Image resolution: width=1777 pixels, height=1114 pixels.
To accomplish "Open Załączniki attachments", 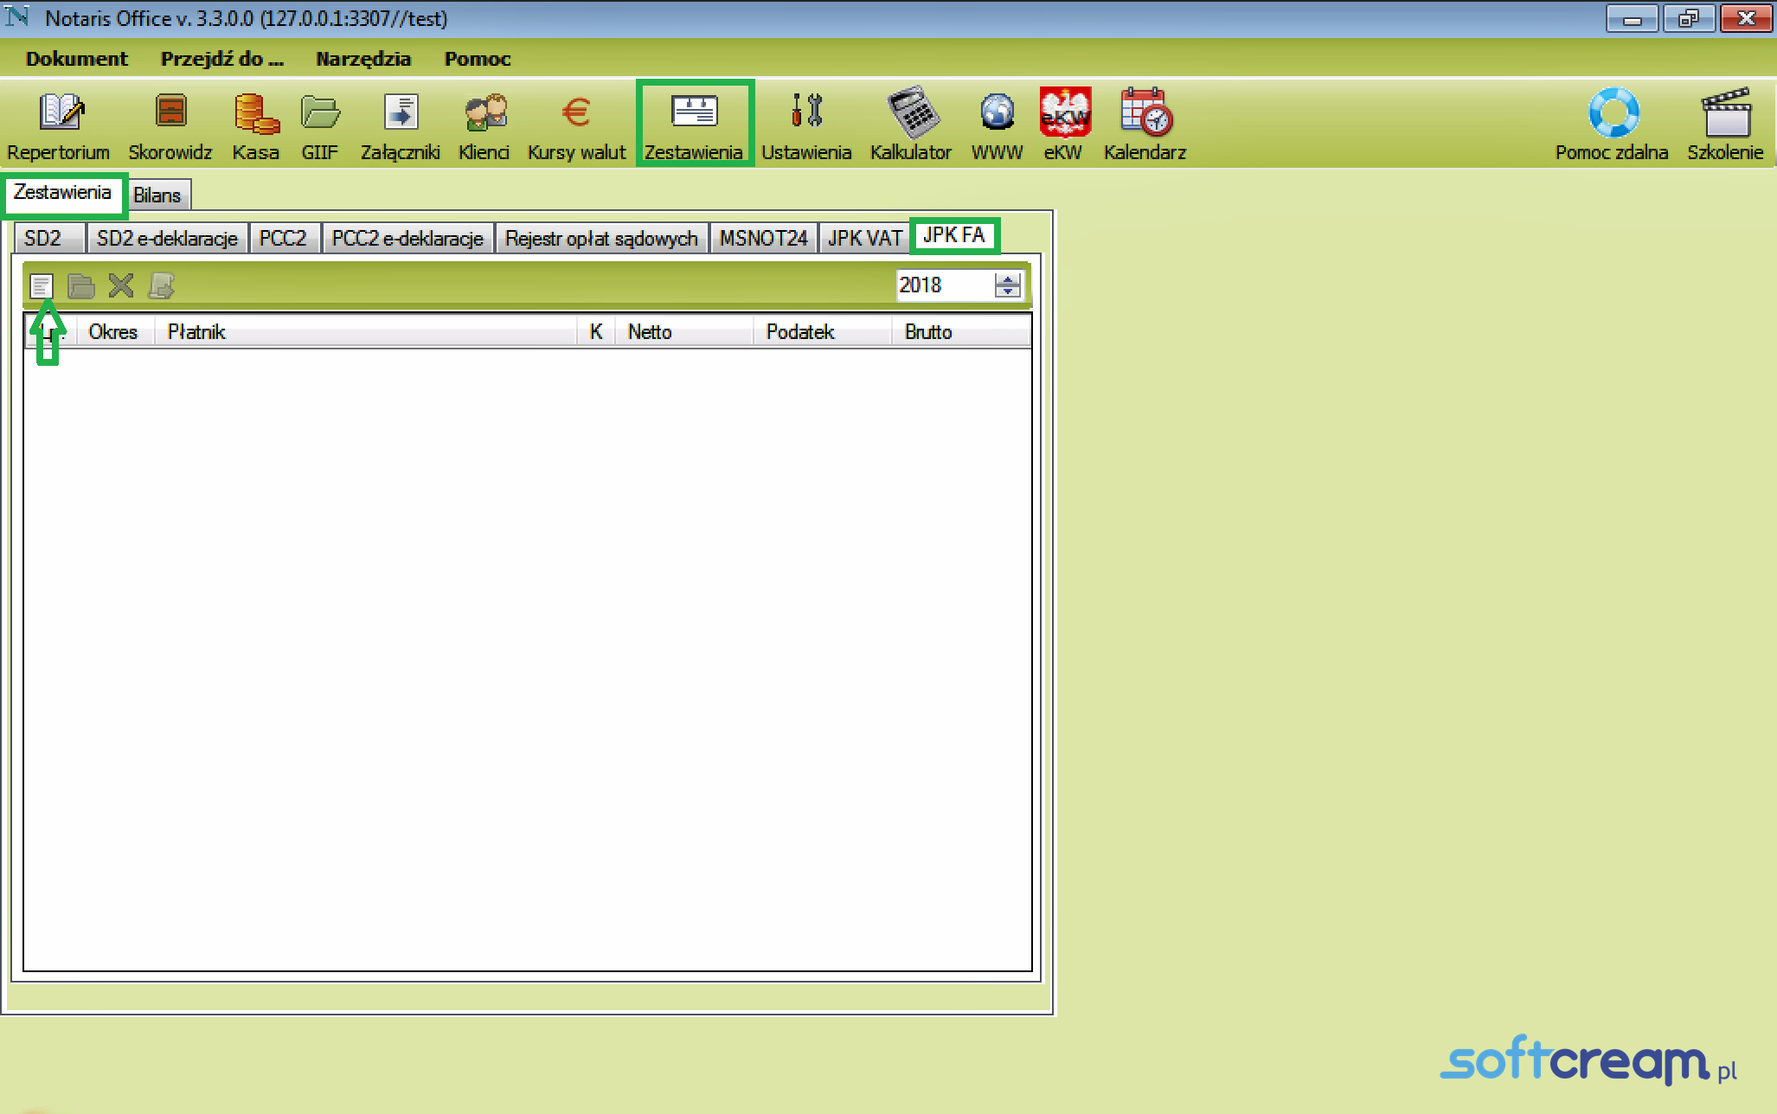I will coord(400,125).
